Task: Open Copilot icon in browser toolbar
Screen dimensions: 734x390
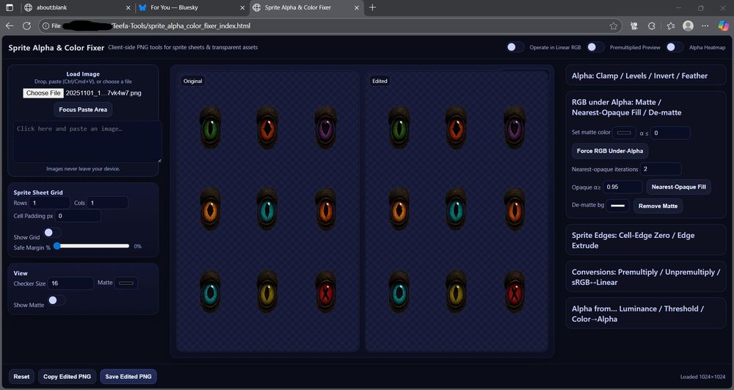Action: [723, 26]
